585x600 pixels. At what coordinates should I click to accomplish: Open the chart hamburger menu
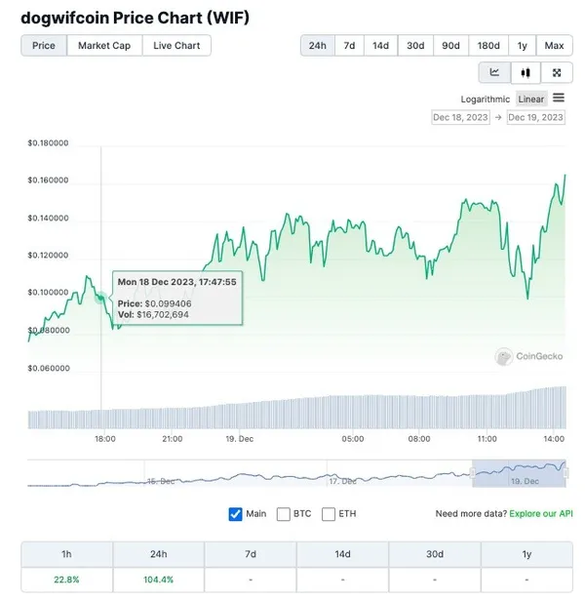(x=559, y=98)
